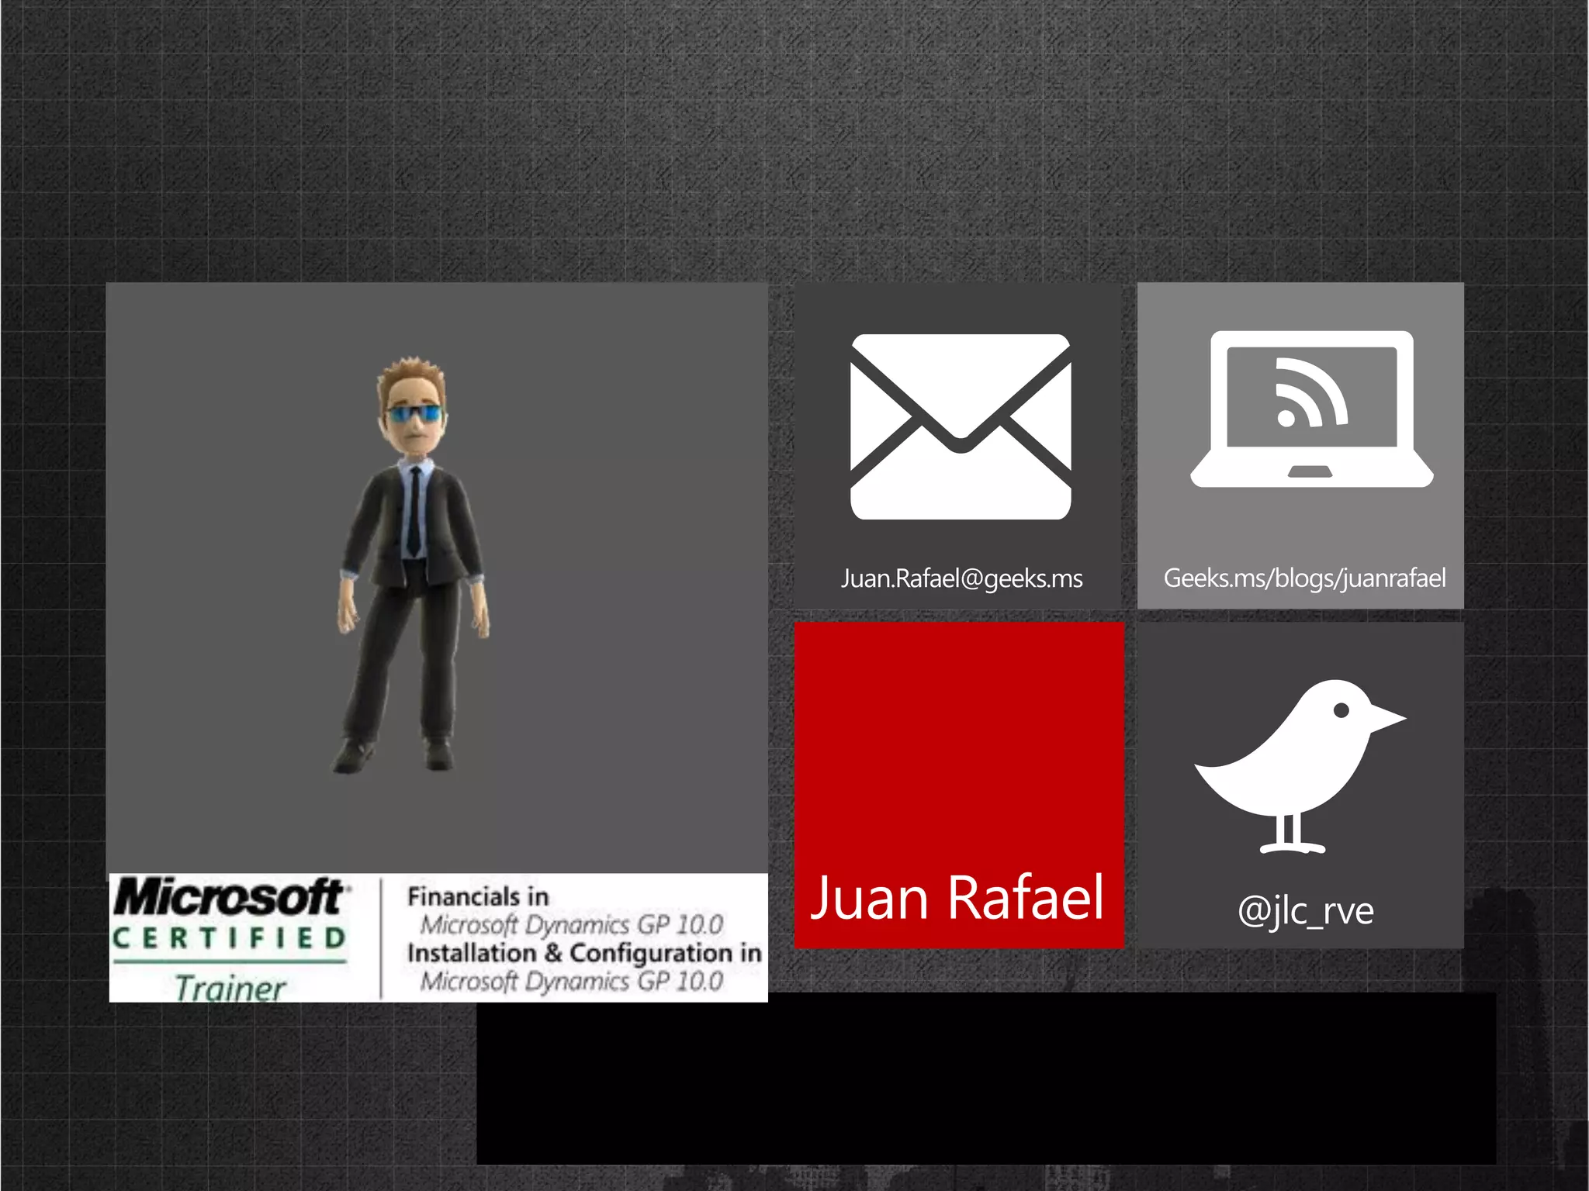Open the Geeks.ms/blogs/juanrafael blog link

coord(1304,578)
